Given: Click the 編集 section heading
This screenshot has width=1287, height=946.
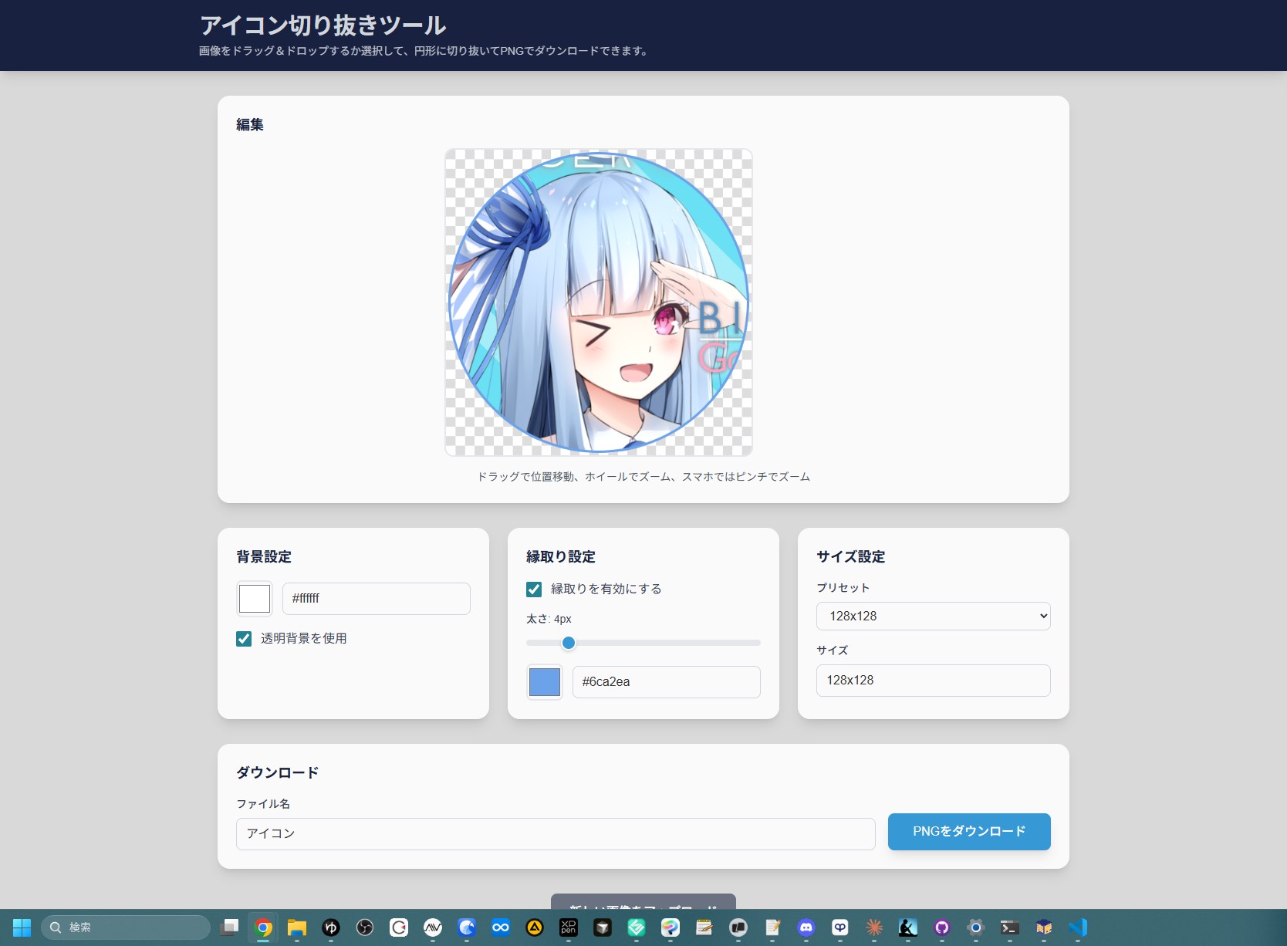Looking at the screenshot, I should coord(250,125).
